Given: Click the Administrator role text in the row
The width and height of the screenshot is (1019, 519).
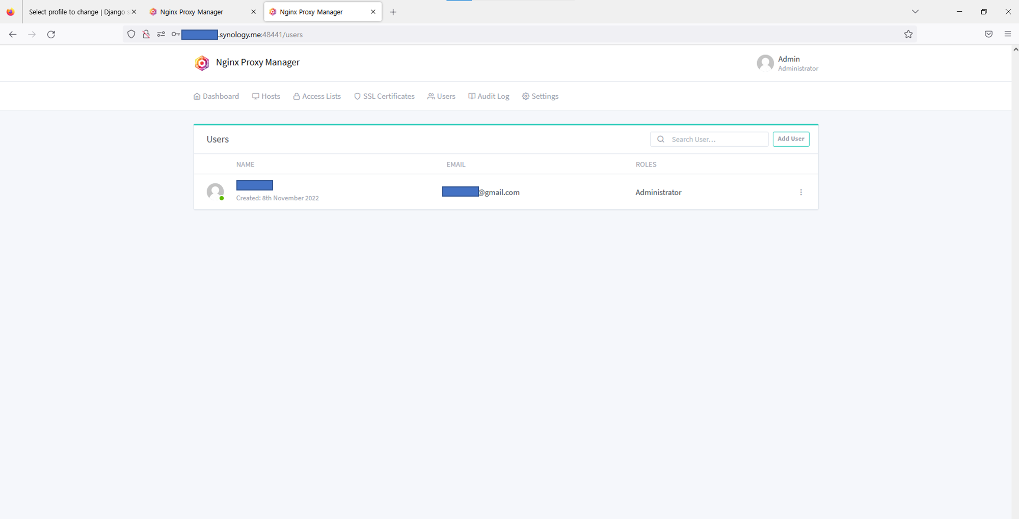Looking at the screenshot, I should click(658, 192).
